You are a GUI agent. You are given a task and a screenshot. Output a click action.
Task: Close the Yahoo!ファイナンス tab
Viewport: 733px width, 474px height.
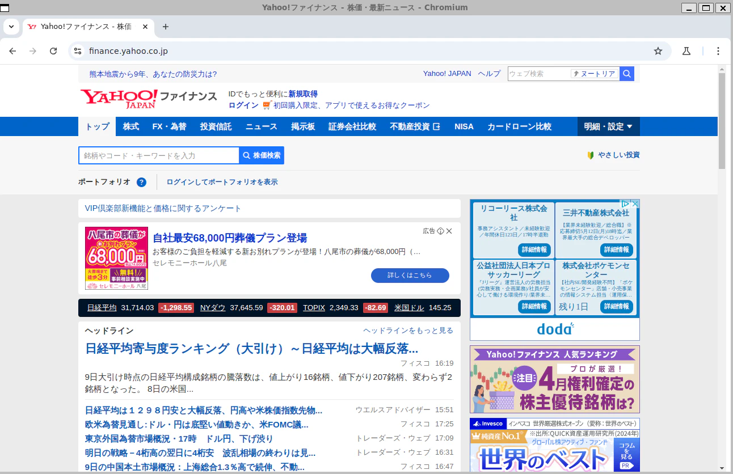(145, 27)
